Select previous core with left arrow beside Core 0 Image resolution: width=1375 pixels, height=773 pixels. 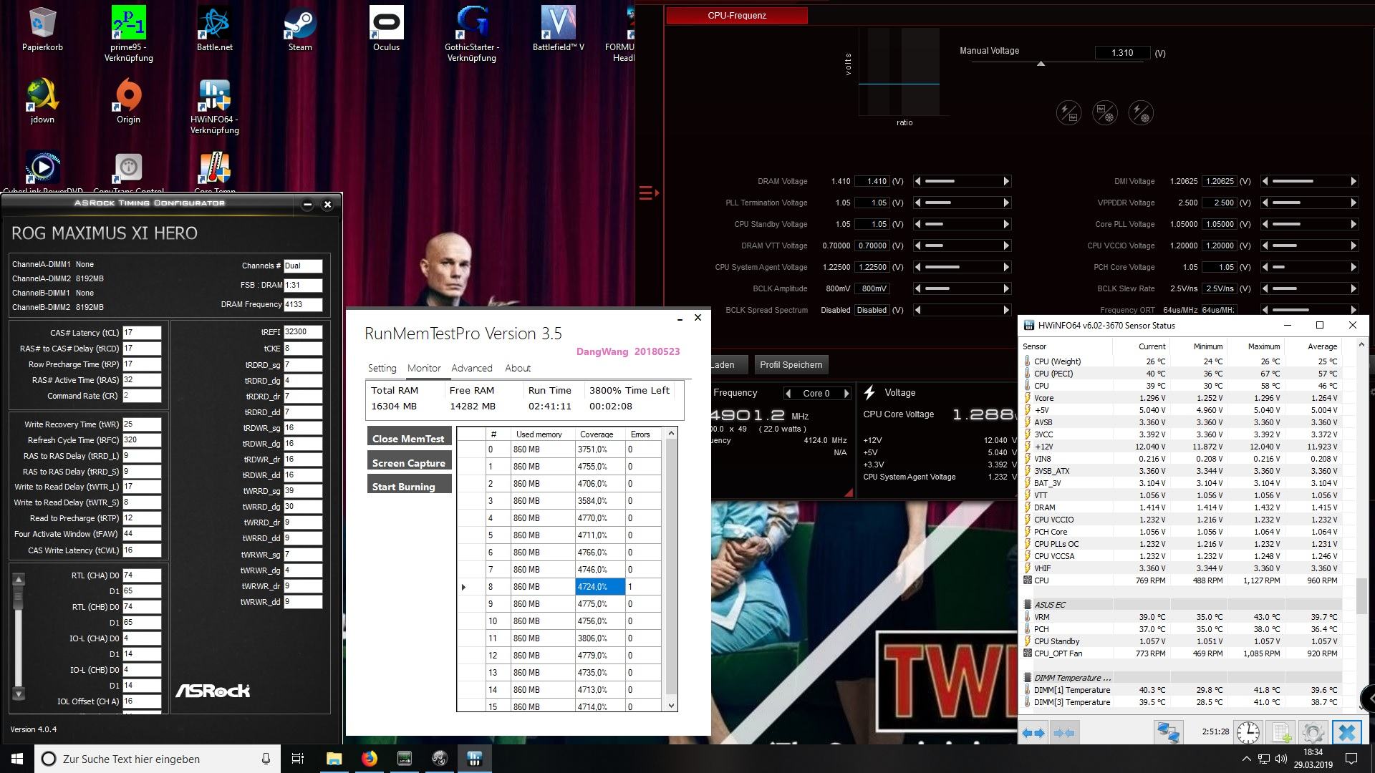click(x=788, y=393)
